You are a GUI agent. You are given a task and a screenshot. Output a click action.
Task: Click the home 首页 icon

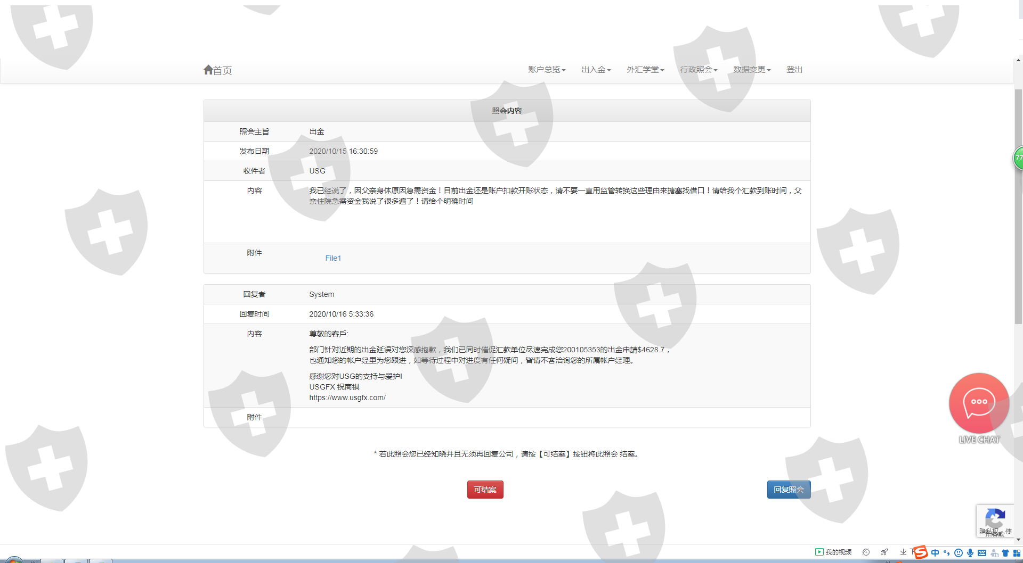tap(208, 70)
